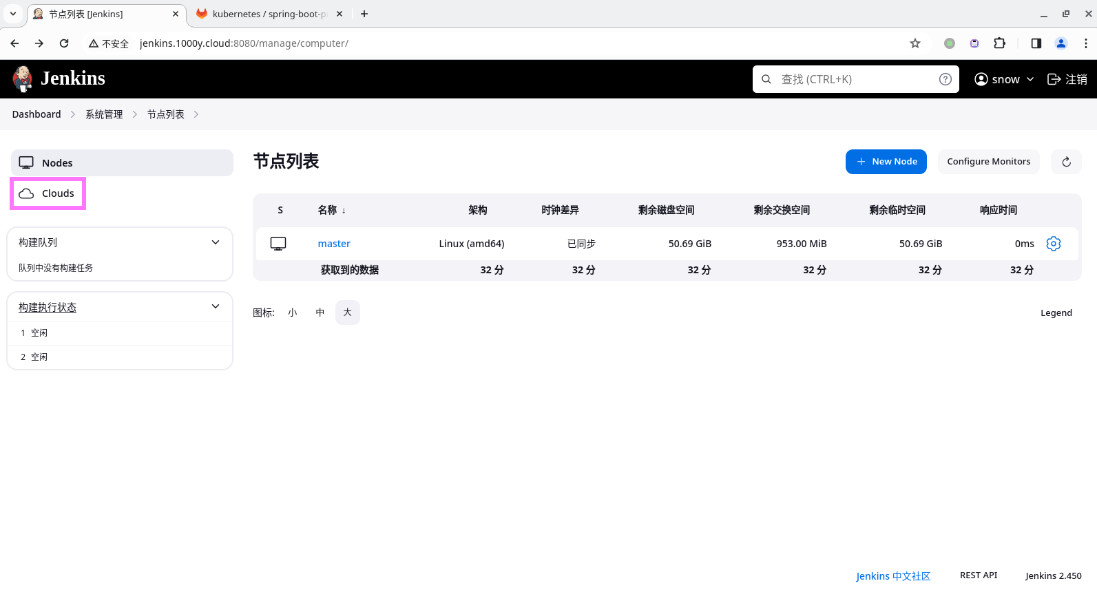Screen dimensions: 1097x592
Task: Set icon size to 小
Action: [x=293, y=313]
